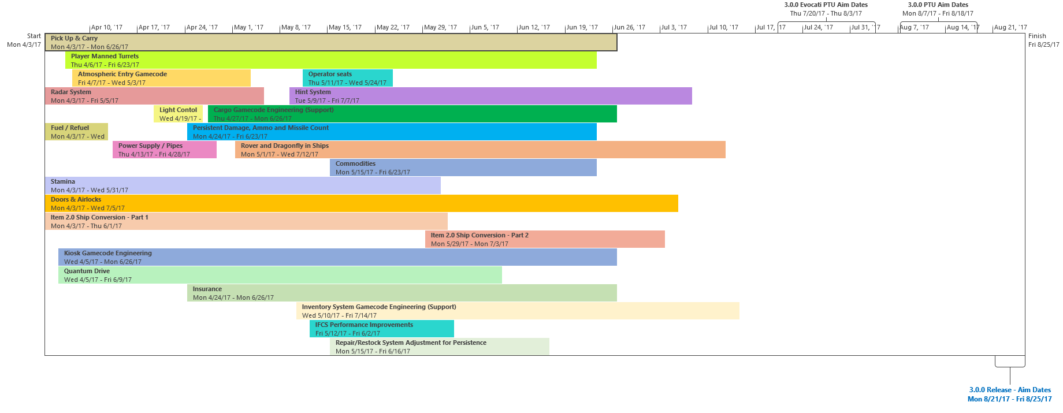This screenshot has width=1063, height=413.
Task: Click the Commodities task bar
Action: coord(463,168)
